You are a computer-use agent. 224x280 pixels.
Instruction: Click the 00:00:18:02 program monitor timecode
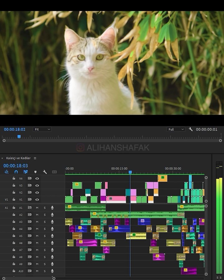point(15,129)
